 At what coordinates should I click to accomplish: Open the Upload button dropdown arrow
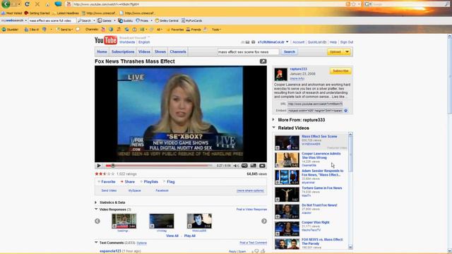coord(347,52)
